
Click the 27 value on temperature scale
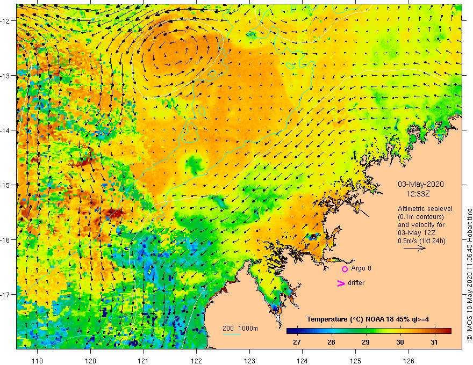click(x=297, y=342)
